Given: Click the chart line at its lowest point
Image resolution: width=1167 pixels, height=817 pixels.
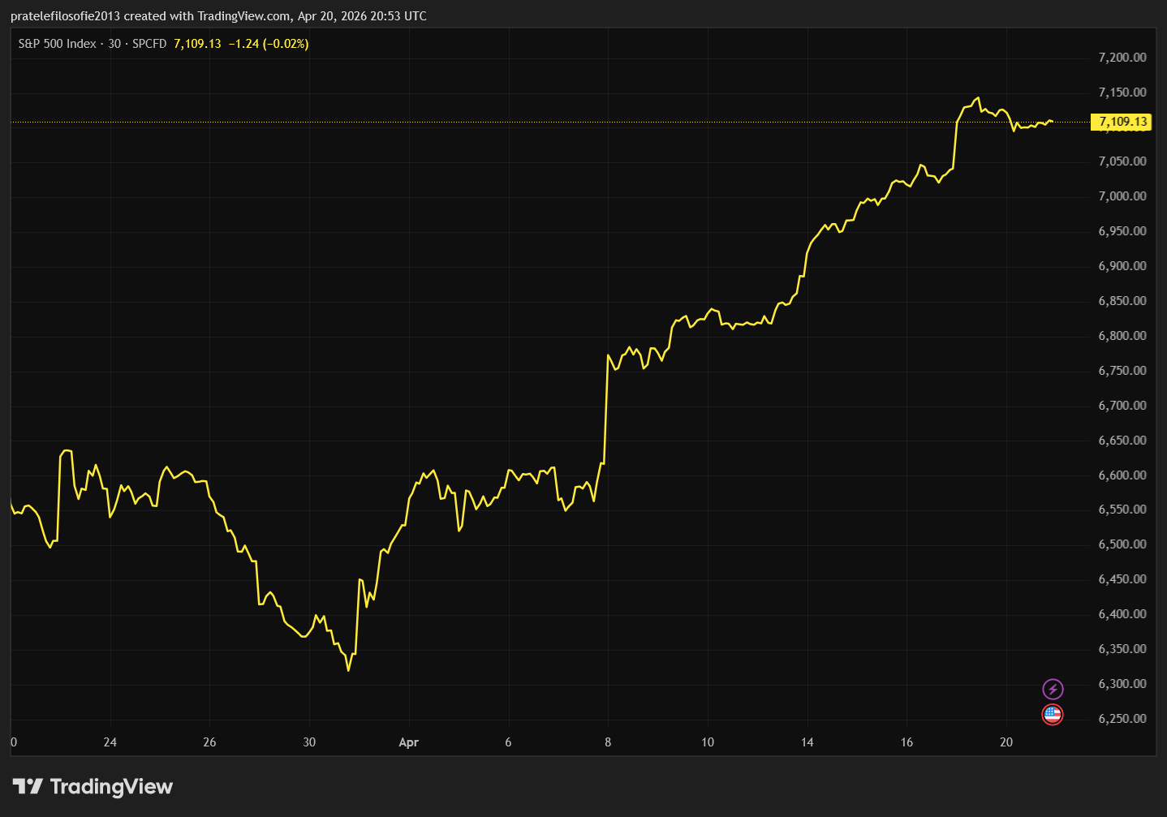Looking at the screenshot, I should pyautogui.click(x=349, y=670).
